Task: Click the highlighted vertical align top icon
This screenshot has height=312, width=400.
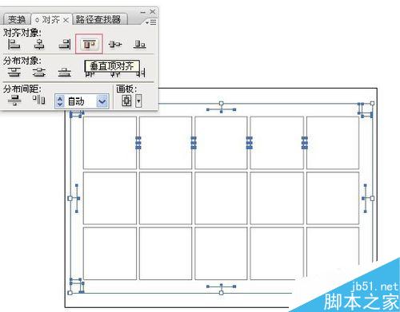Action: tap(89, 44)
